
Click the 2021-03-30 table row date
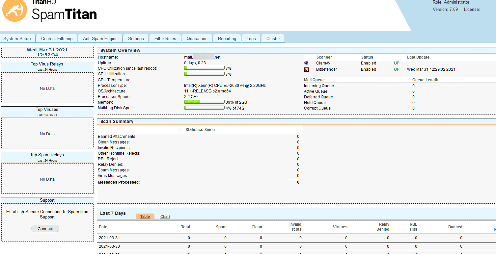coord(109,246)
